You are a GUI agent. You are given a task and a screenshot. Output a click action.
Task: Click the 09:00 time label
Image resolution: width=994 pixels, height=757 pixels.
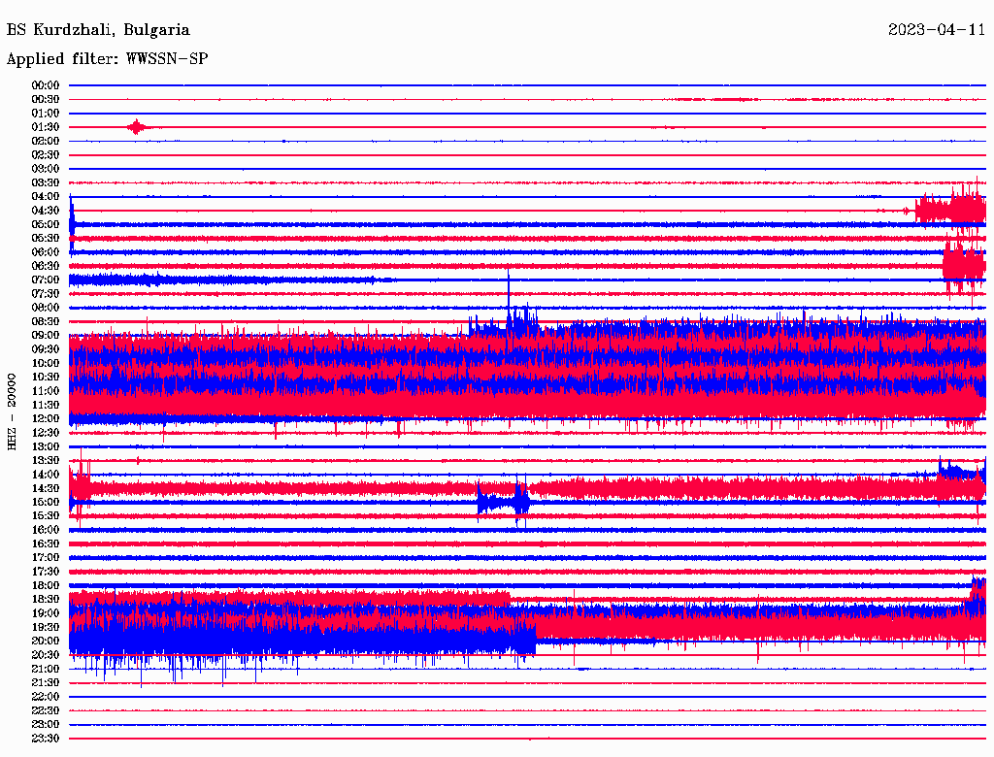(46, 335)
